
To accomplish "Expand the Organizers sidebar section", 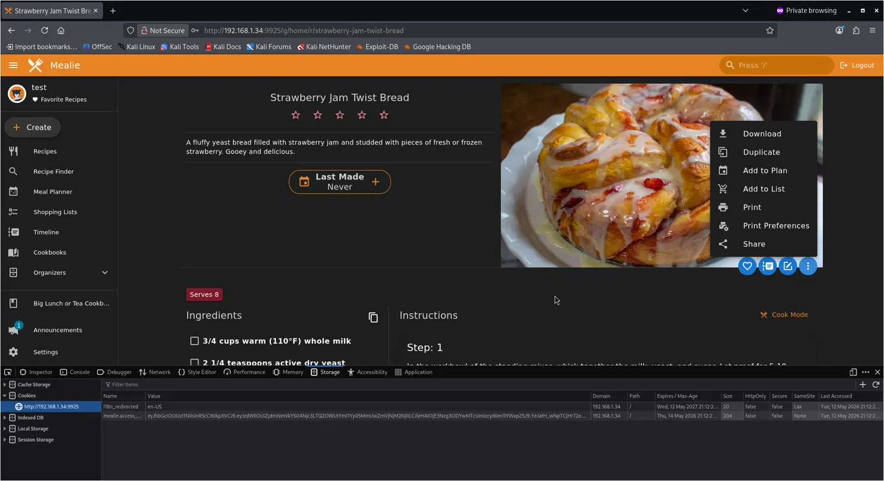I will (x=59, y=272).
